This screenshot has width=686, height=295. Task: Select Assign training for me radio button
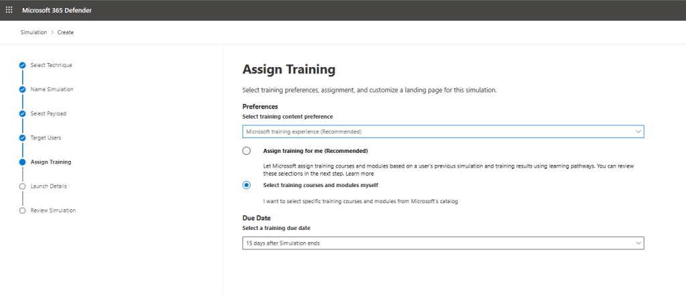[247, 151]
